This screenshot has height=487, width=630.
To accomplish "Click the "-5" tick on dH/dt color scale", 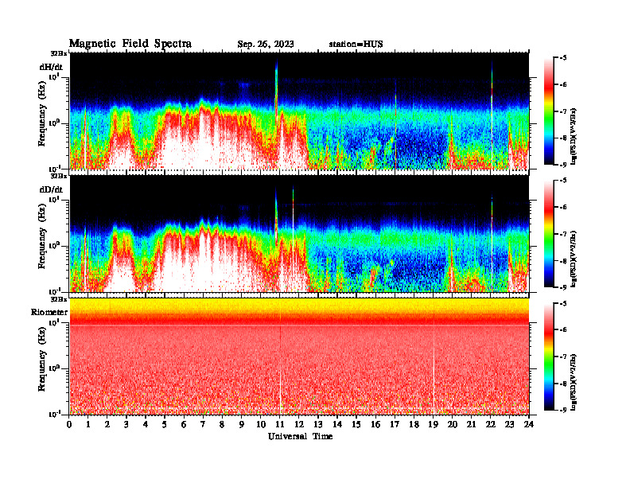I will click(563, 58).
